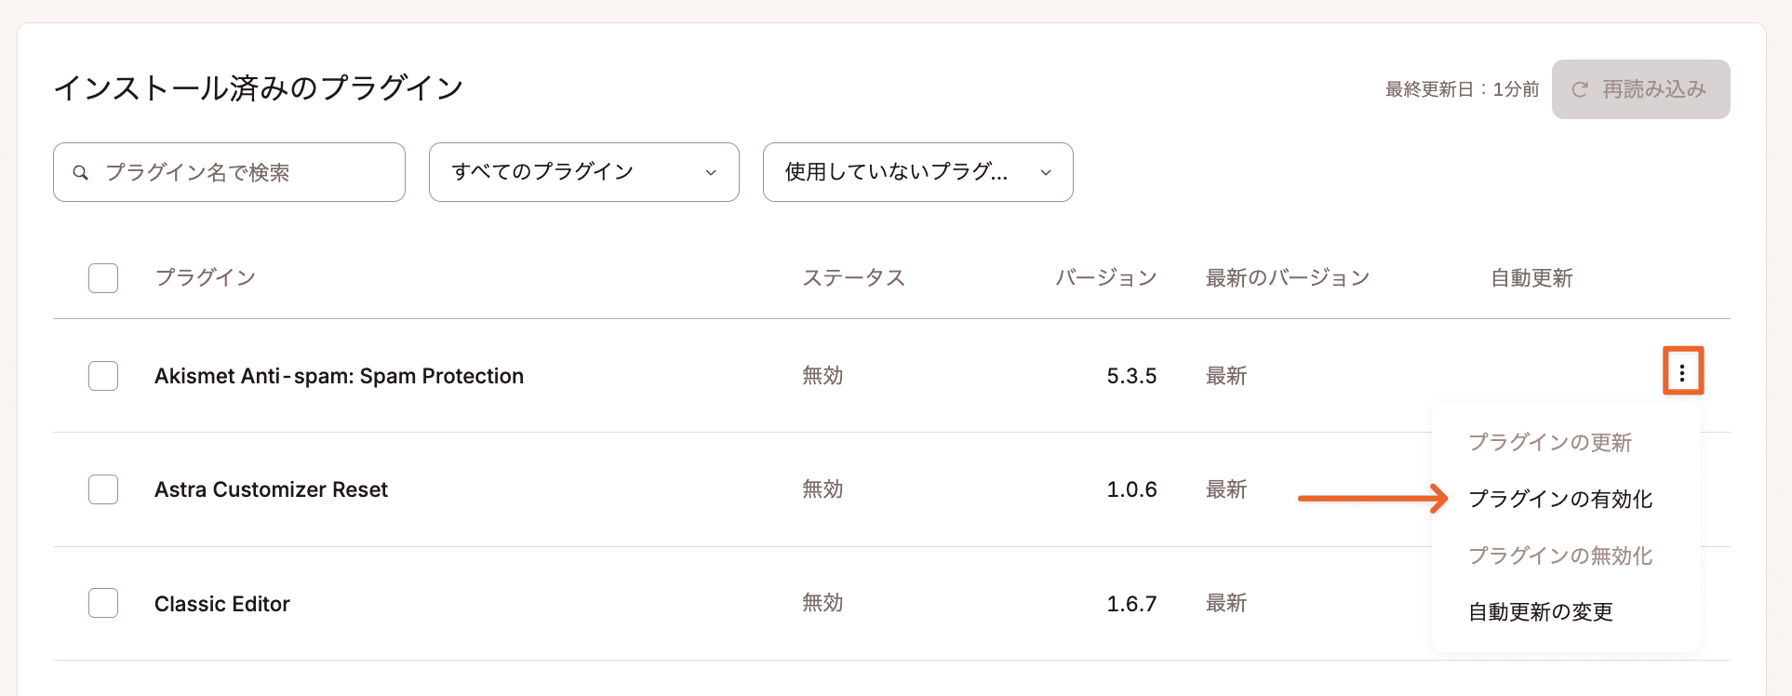Click the Akismet Anti-spam plugin name
The image size is (1792, 696).
pyautogui.click(x=340, y=375)
